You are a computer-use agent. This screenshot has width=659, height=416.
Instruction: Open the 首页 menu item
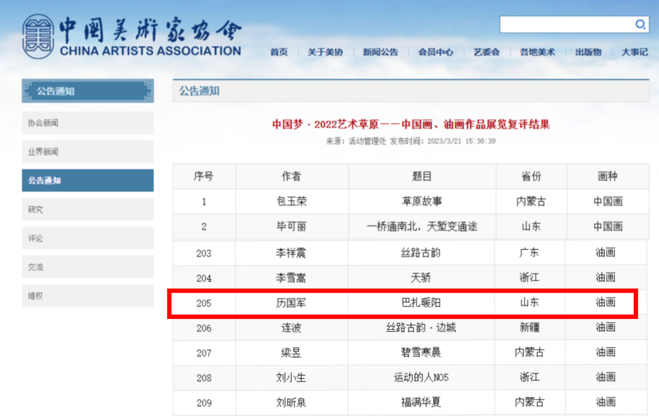click(x=279, y=52)
